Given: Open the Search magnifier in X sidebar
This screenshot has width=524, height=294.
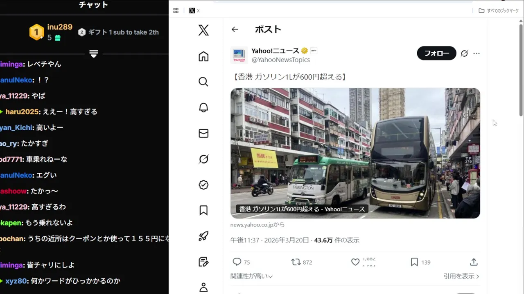Looking at the screenshot, I should pyautogui.click(x=203, y=82).
